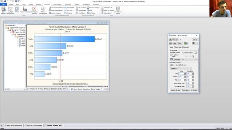Screen dimensions: 232x130
Task: Click the Medium desirability input field
Action: click(x=189, y=77)
